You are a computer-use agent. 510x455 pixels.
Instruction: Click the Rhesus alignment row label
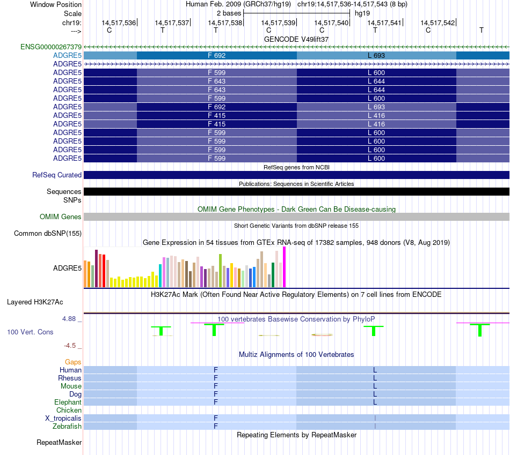coord(70,378)
